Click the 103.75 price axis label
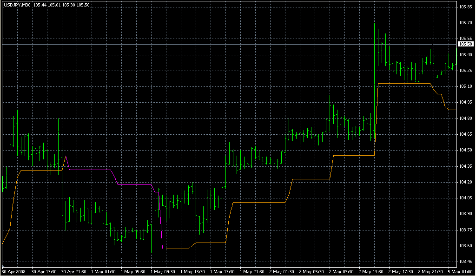This screenshot has height=276, width=476. [x=465, y=230]
